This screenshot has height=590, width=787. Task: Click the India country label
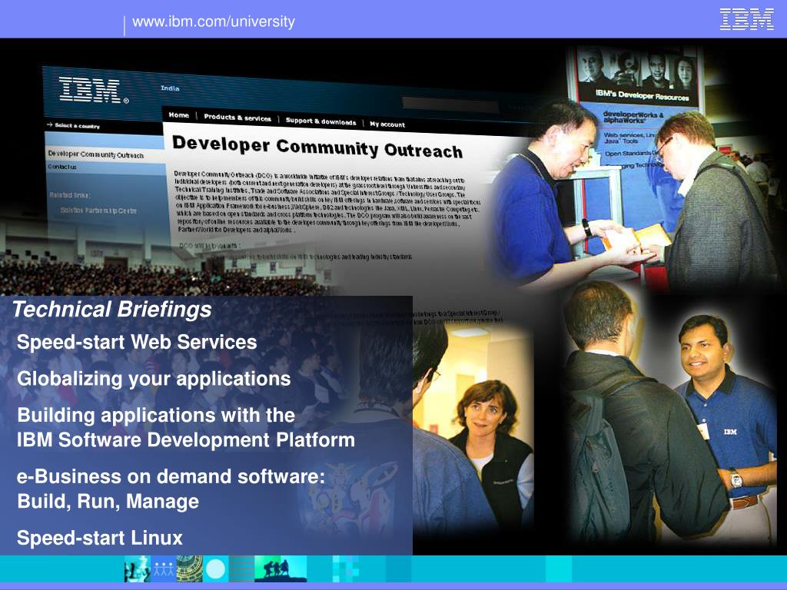(x=170, y=88)
